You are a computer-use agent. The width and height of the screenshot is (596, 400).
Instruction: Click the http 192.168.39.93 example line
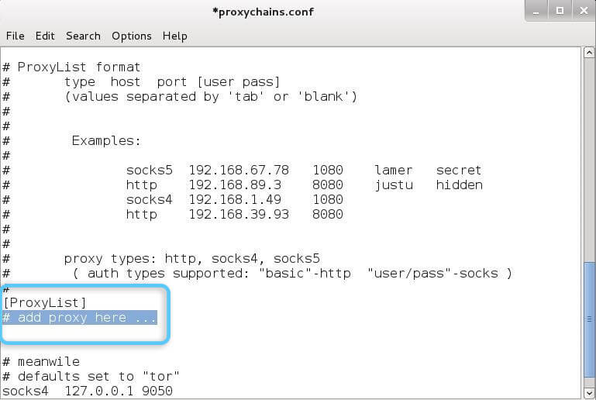(x=235, y=215)
